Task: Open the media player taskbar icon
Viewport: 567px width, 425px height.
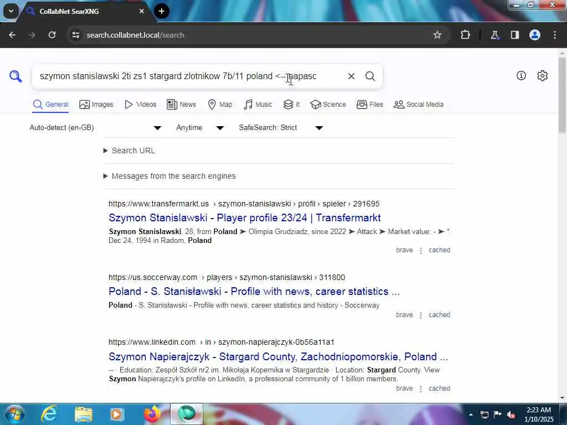Action: point(117,414)
